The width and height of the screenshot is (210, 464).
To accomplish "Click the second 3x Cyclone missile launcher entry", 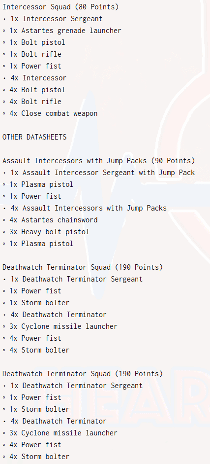I will click(60, 433).
